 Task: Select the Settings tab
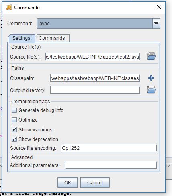click(21, 38)
